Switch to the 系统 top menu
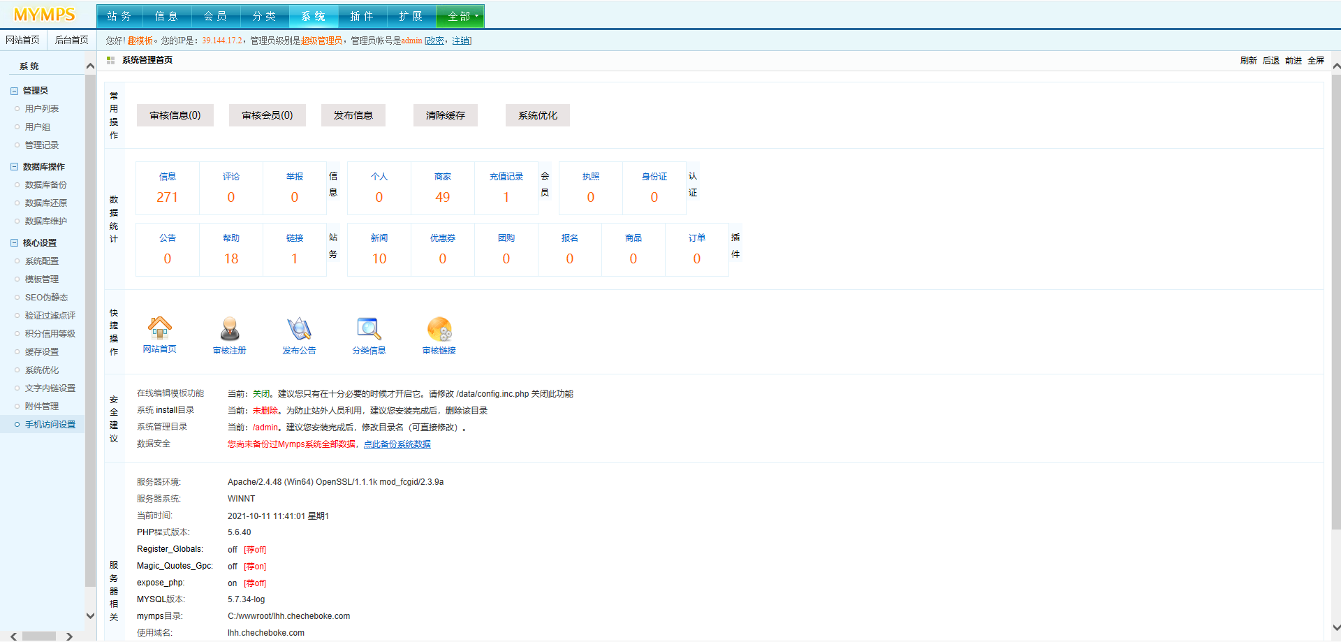 point(313,16)
